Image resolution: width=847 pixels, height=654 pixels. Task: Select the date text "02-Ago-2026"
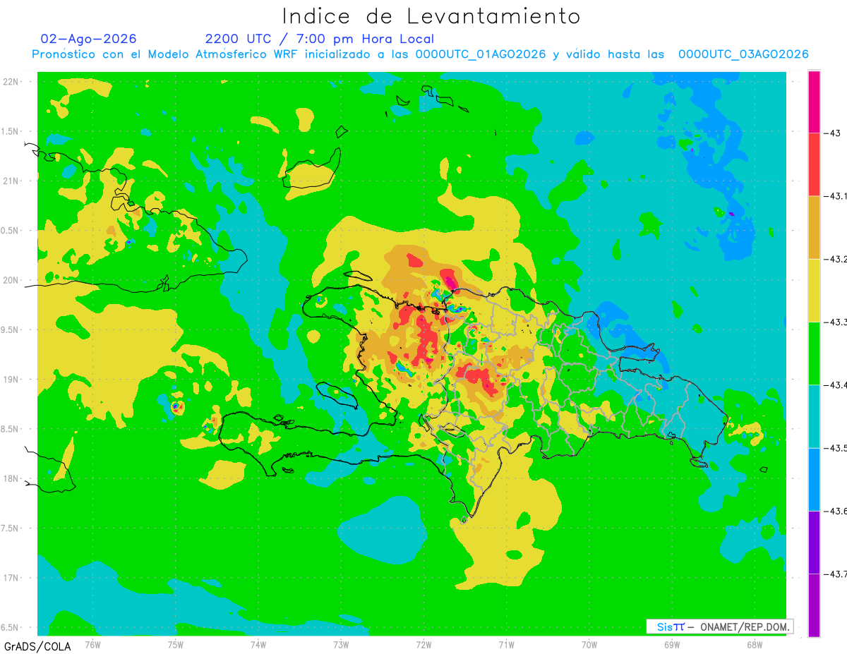click(x=89, y=39)
